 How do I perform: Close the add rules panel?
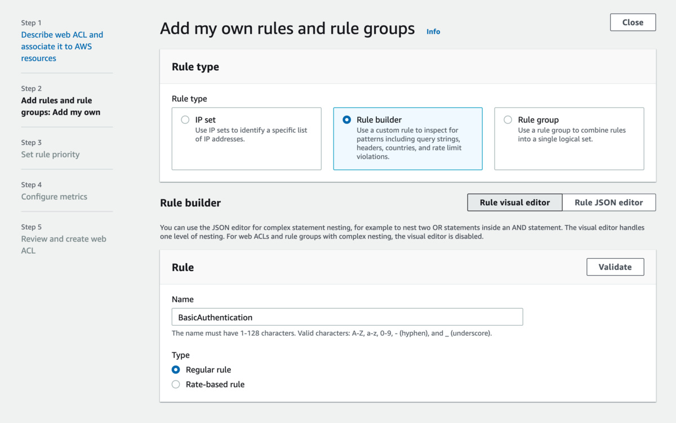click(x=633, y=22)
